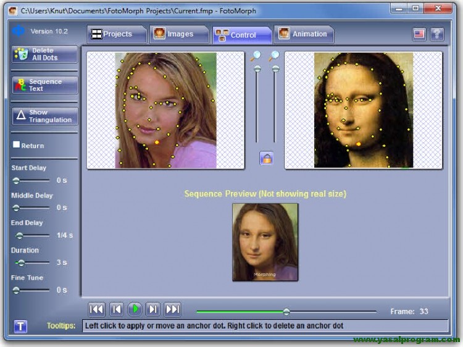Click the morphing sequence preview thumbnail
This screenshot has width=463, height=347.
(265, 242)
